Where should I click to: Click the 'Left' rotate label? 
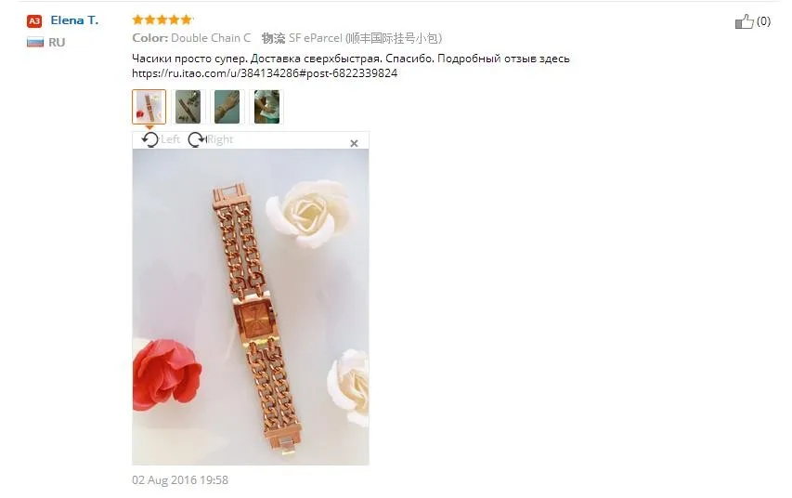pos(171,139)
